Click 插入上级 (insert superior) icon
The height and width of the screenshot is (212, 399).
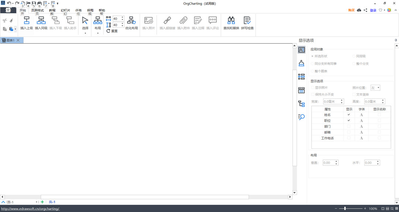[x=27, y=21]
